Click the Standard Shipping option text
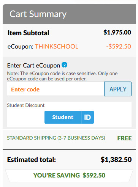Viewport: 138px width, 187px height. pyautogui.click(x=56, y=138)
